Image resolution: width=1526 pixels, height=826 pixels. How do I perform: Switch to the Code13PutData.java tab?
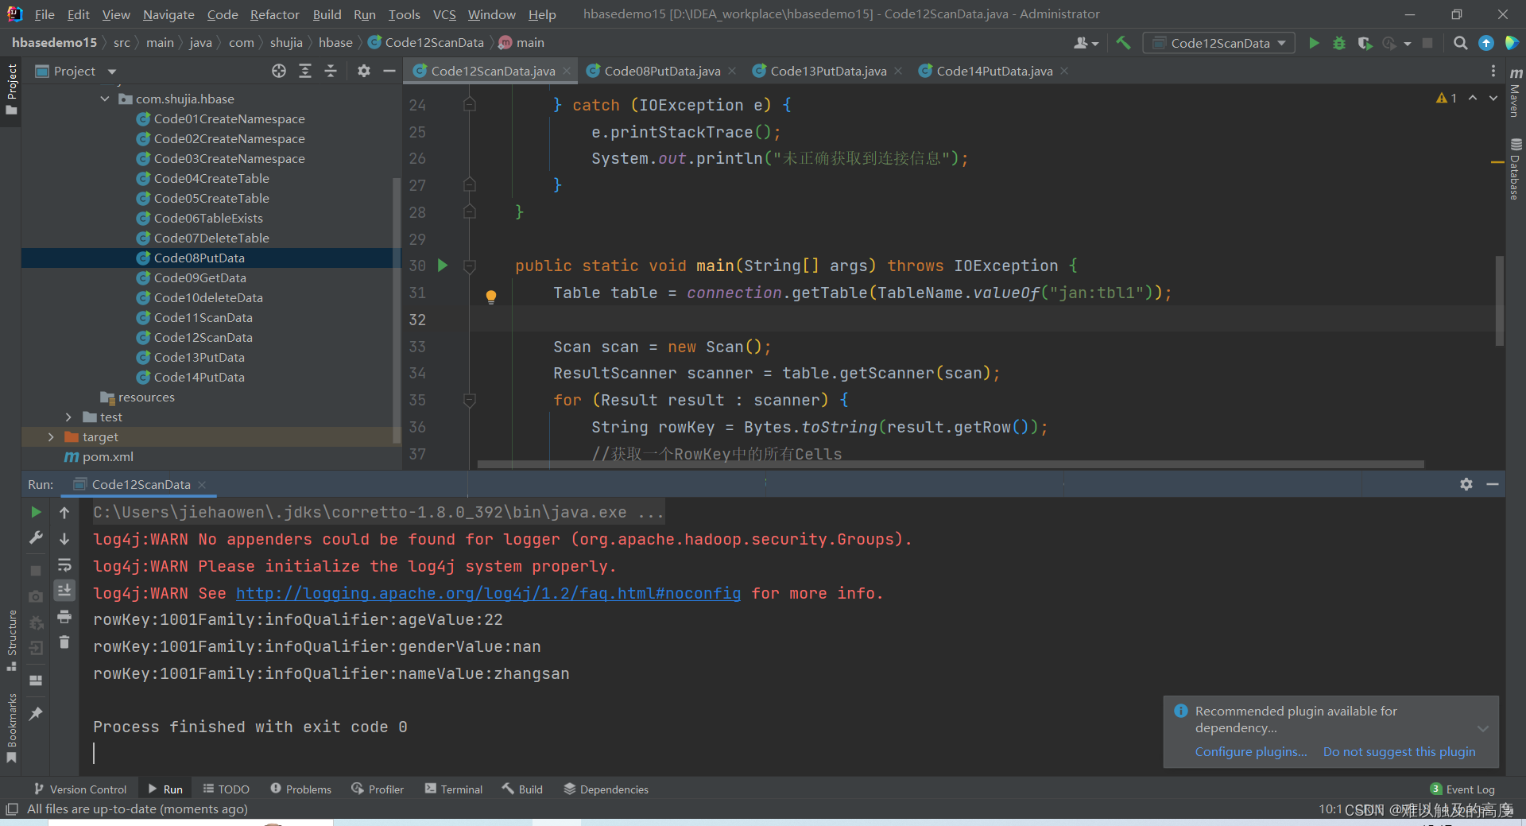pos(827,71)
